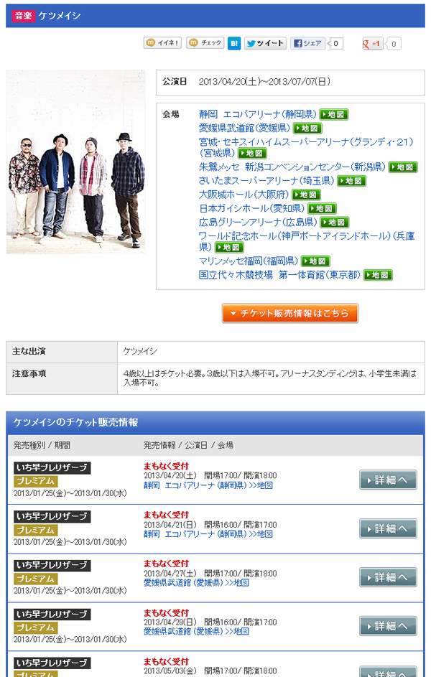Bookmark with the Hatena B! icon
This screenshot has height=677, width=431.
(x=234, y=43)
